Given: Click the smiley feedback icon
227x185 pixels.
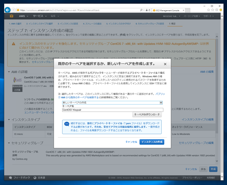Looking at the screenshot, I should click(221, 10).
